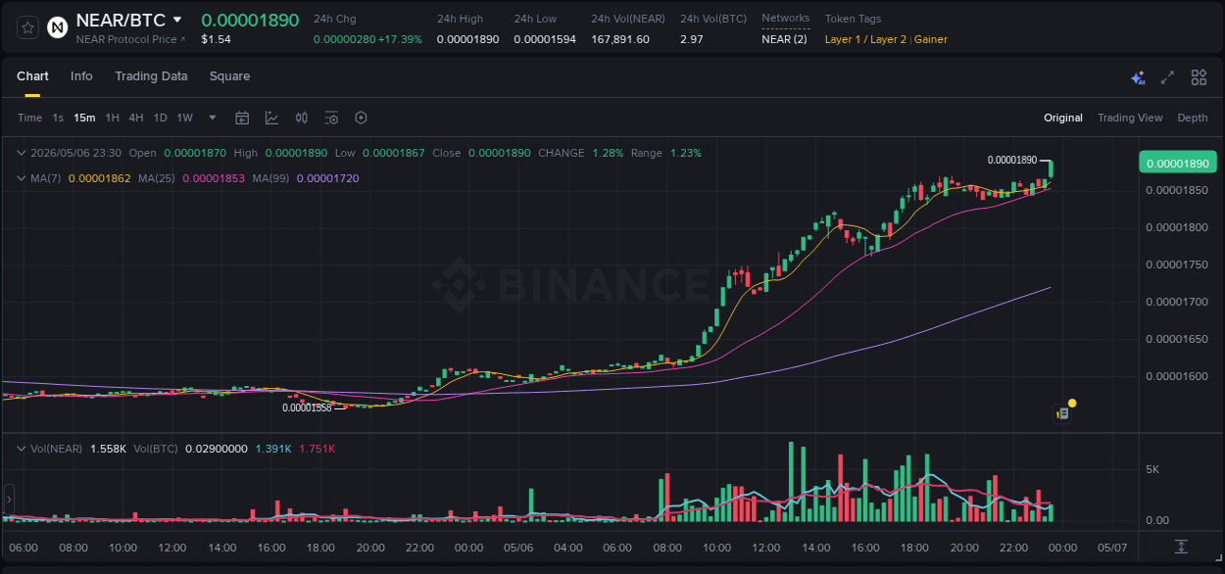
Task: Click the news marker icon with yellow dot
Action: click(x=1063, y=412)
